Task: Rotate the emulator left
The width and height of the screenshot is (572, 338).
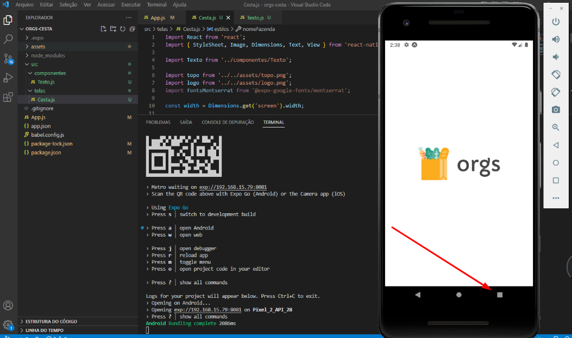Action: point(556,75)
